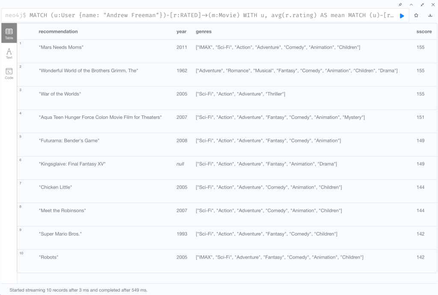Select the "Futurama: Bender's Game" cell
This screenshot has width=438, height=295.
[x=69, y=141]
